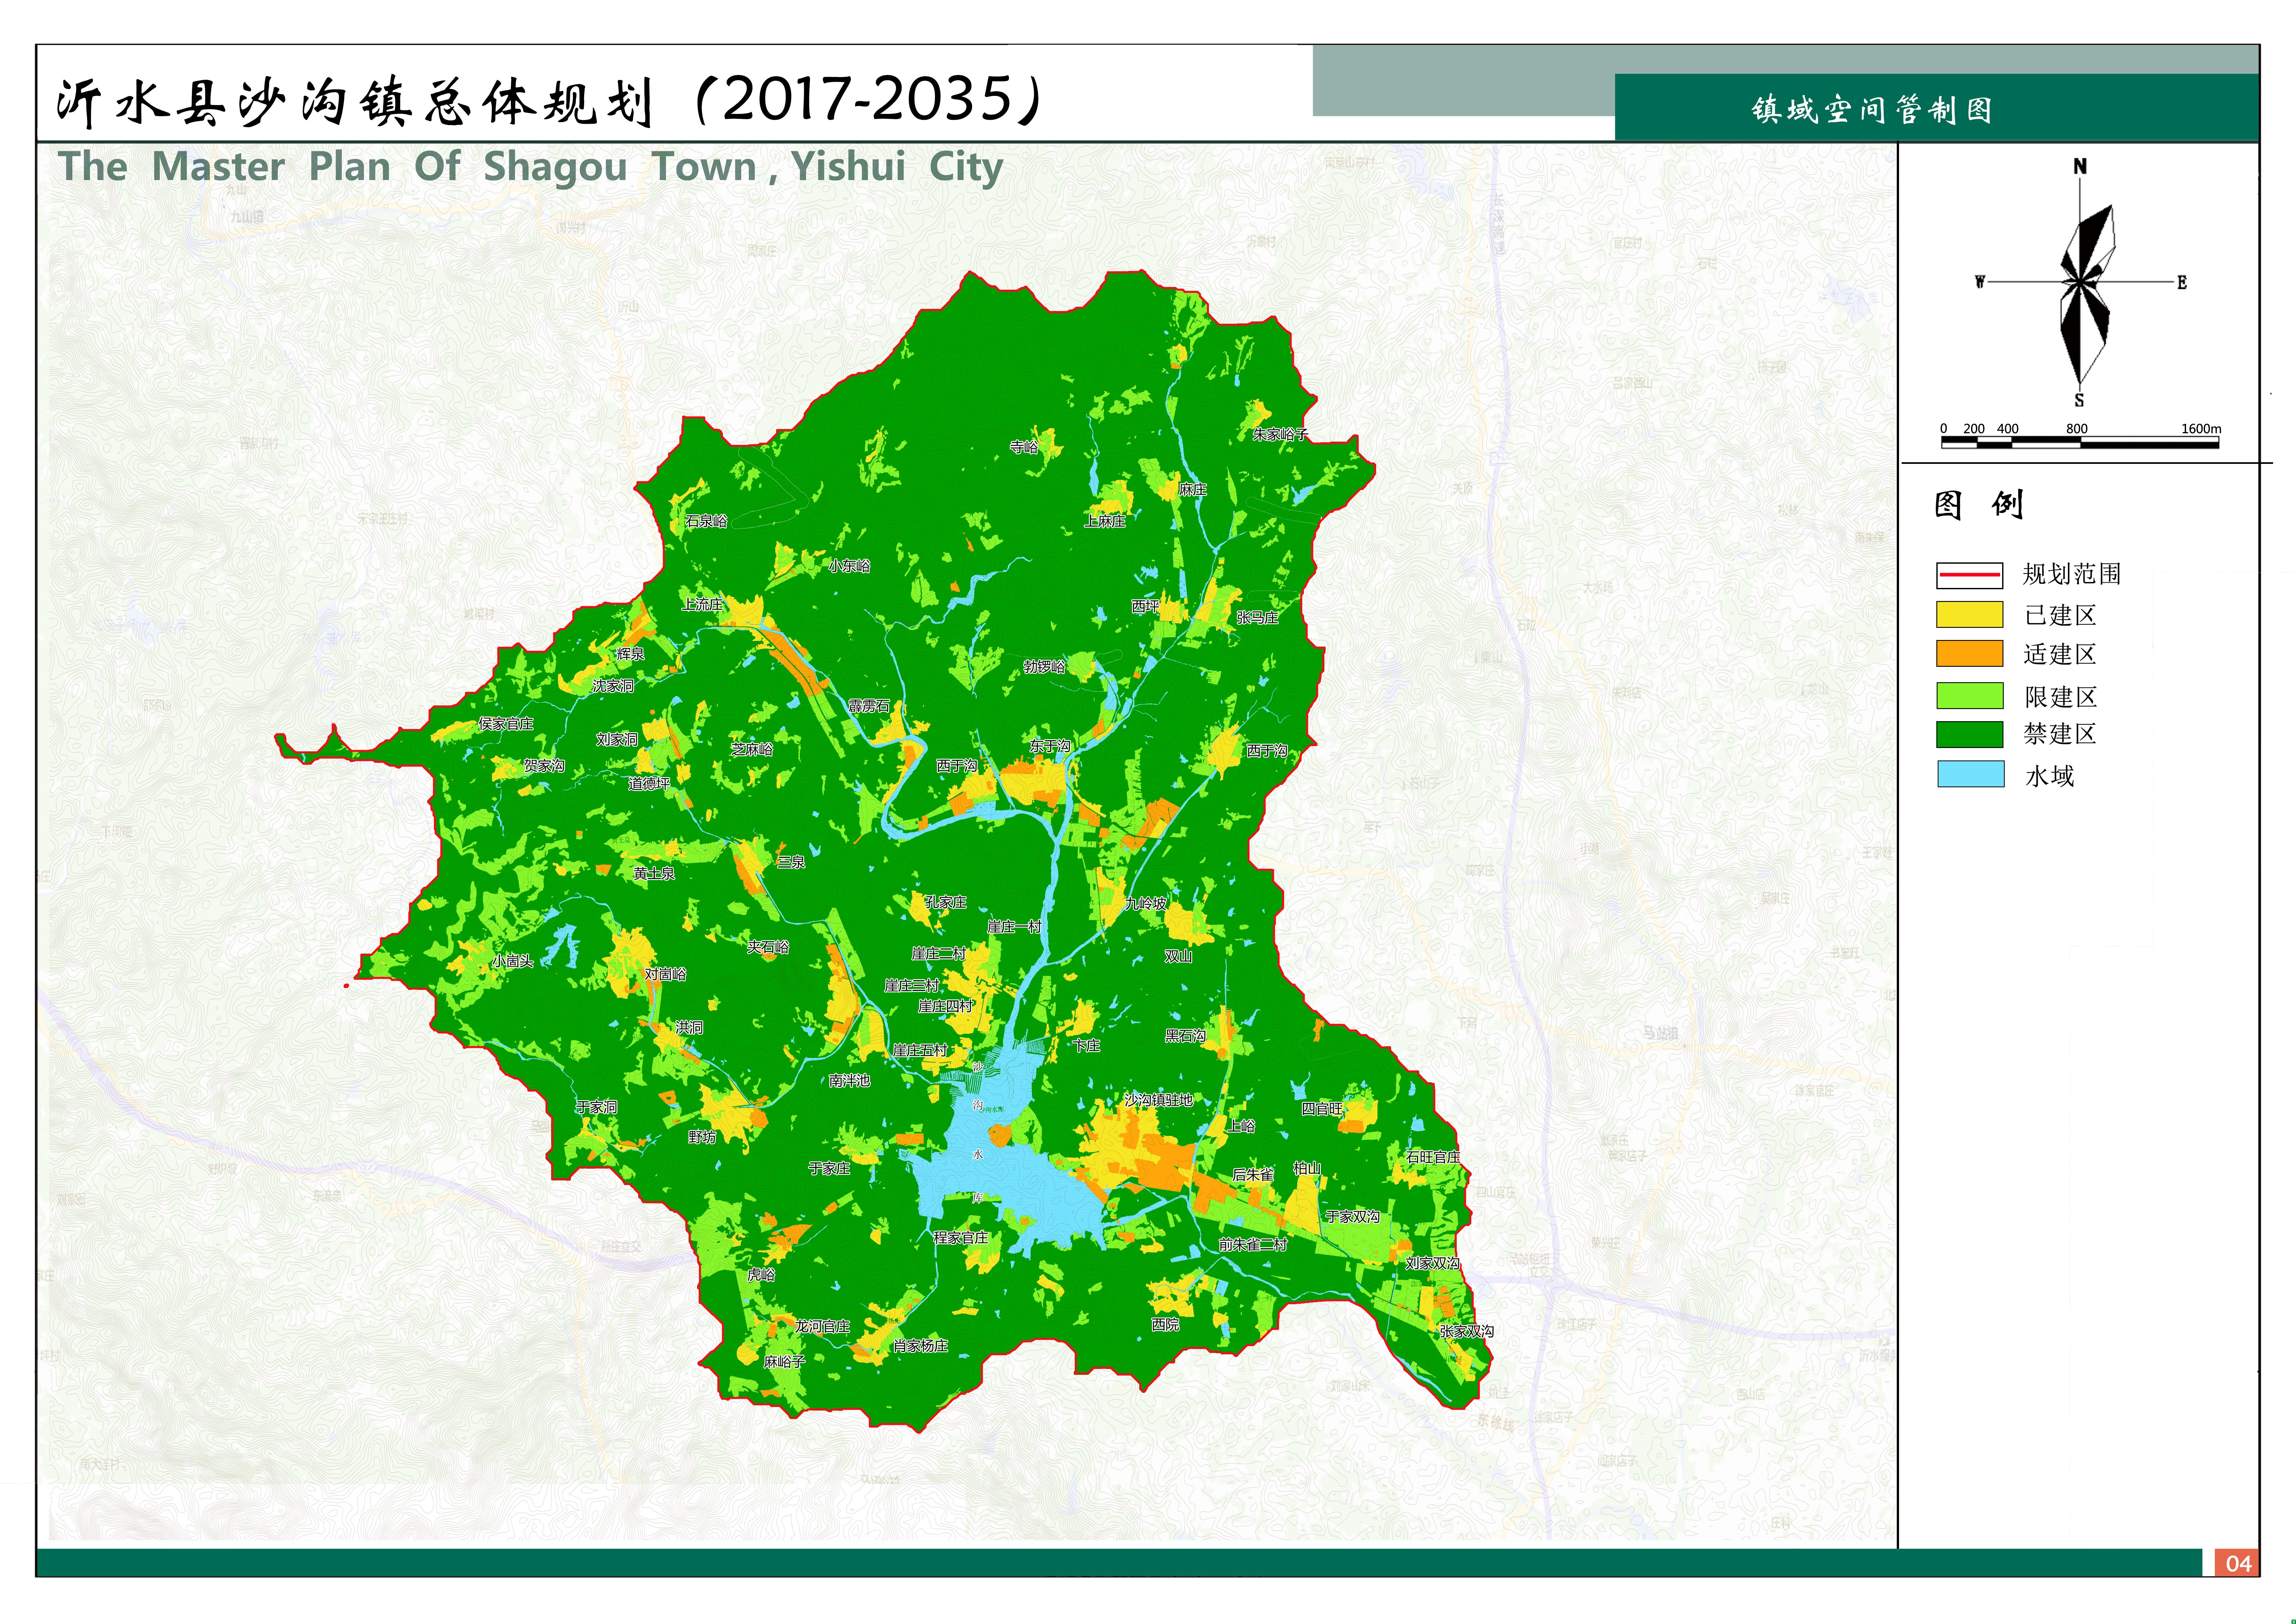The image size is (2296, 1624).
Task: Click the 卞庄 village label
Action: point(1086,1046)
